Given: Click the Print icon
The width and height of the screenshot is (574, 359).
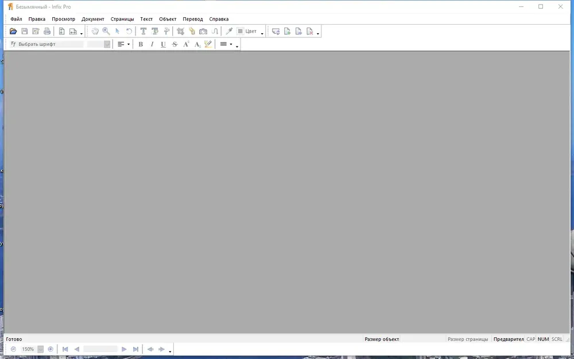Looking at the screenshot, I should [x=47, y=32].
